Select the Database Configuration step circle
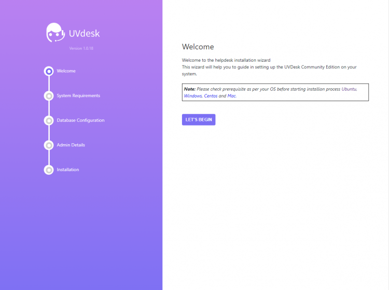 pyautogui.click(x=49, y=120)
